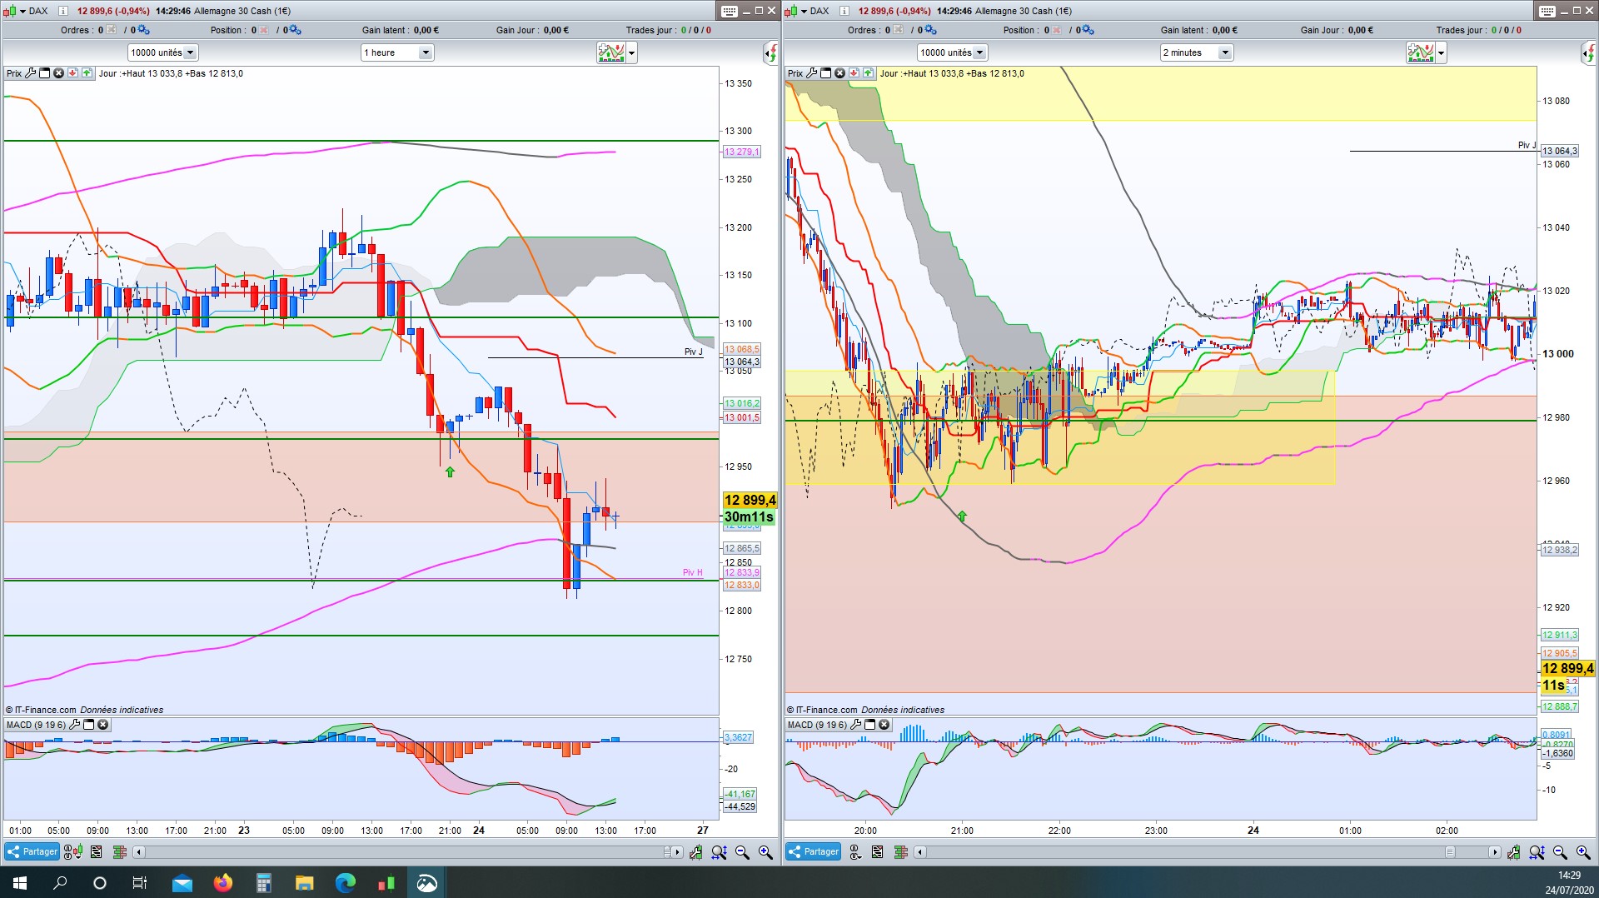Open Microsoft Edge from the taskbar

345,882
